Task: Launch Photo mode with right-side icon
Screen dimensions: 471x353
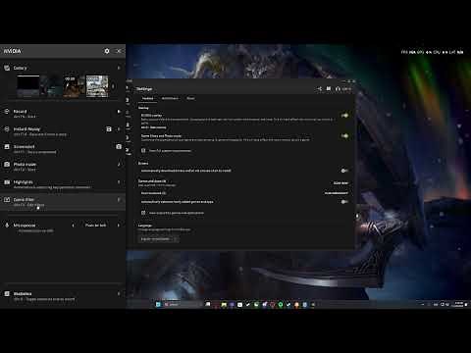Action: (119, 165)
